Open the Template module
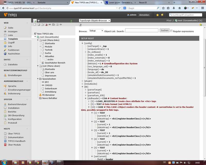206x165 pixels. 13,39
